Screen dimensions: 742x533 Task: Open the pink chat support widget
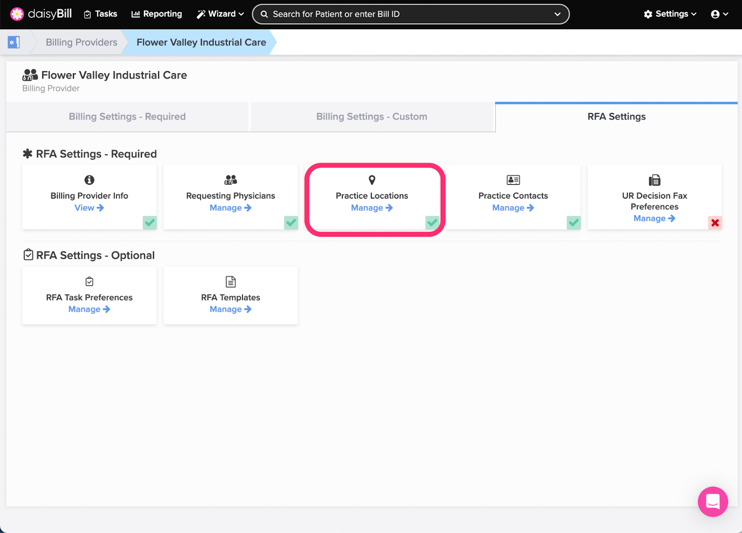(x=713, y=501)
